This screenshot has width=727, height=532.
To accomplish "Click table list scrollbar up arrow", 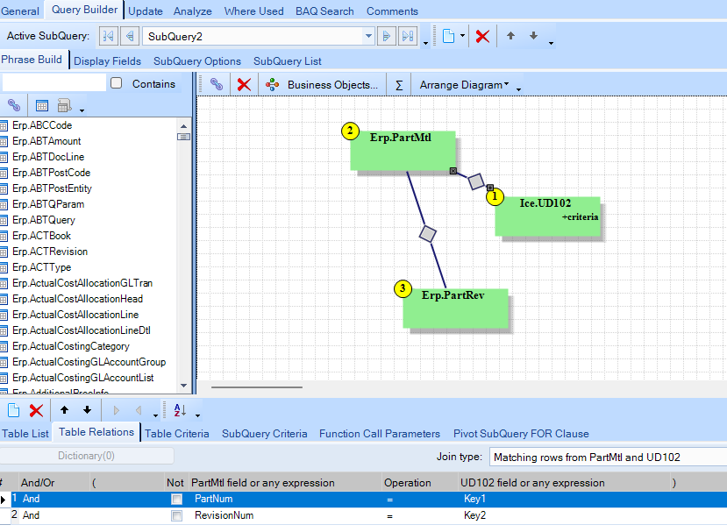I will click(x=183, y=126).
